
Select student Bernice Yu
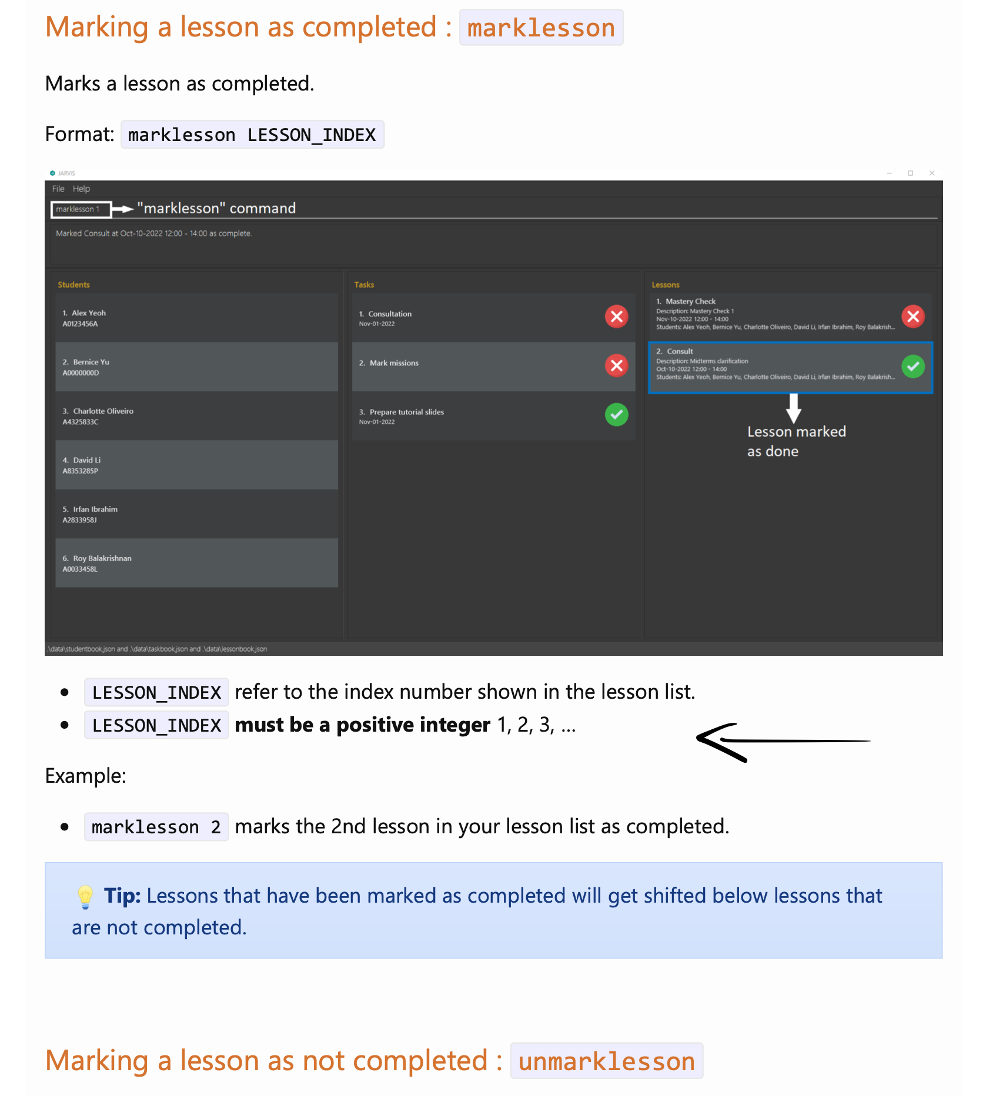[x=196, y=367]
